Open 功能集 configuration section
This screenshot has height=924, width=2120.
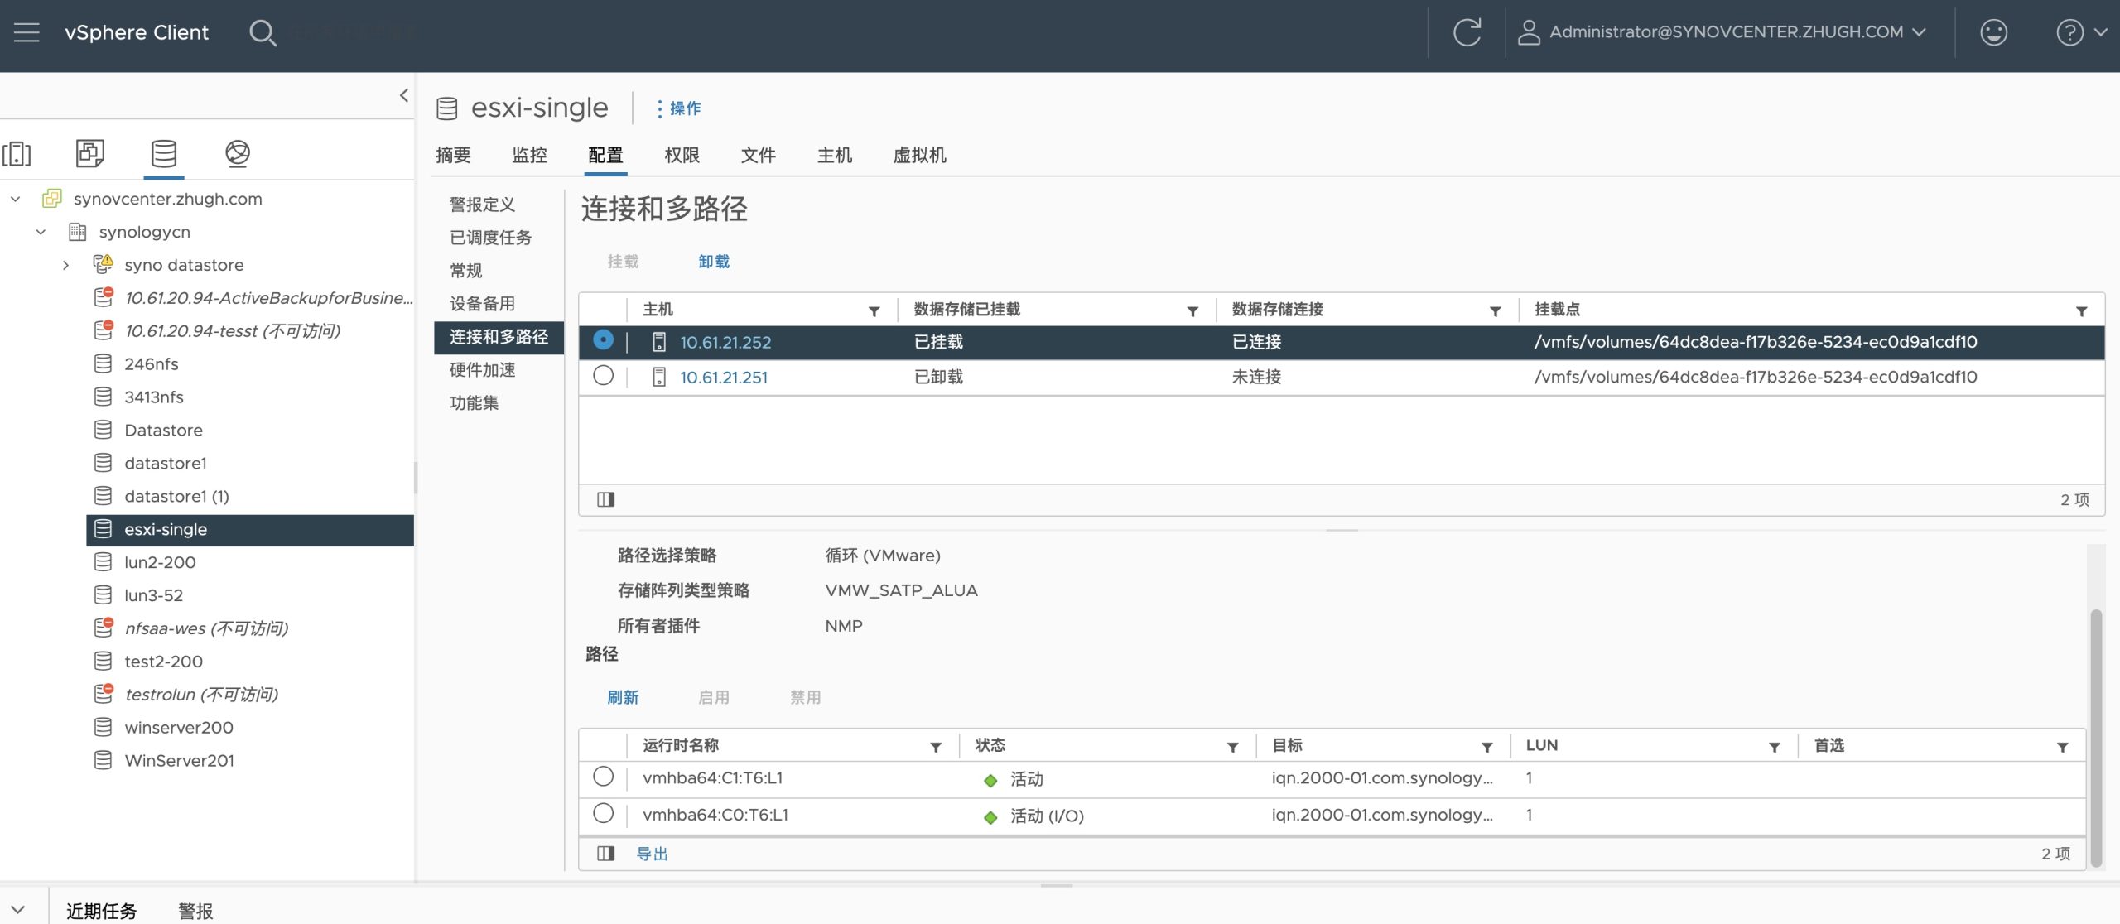pos(474,403)
